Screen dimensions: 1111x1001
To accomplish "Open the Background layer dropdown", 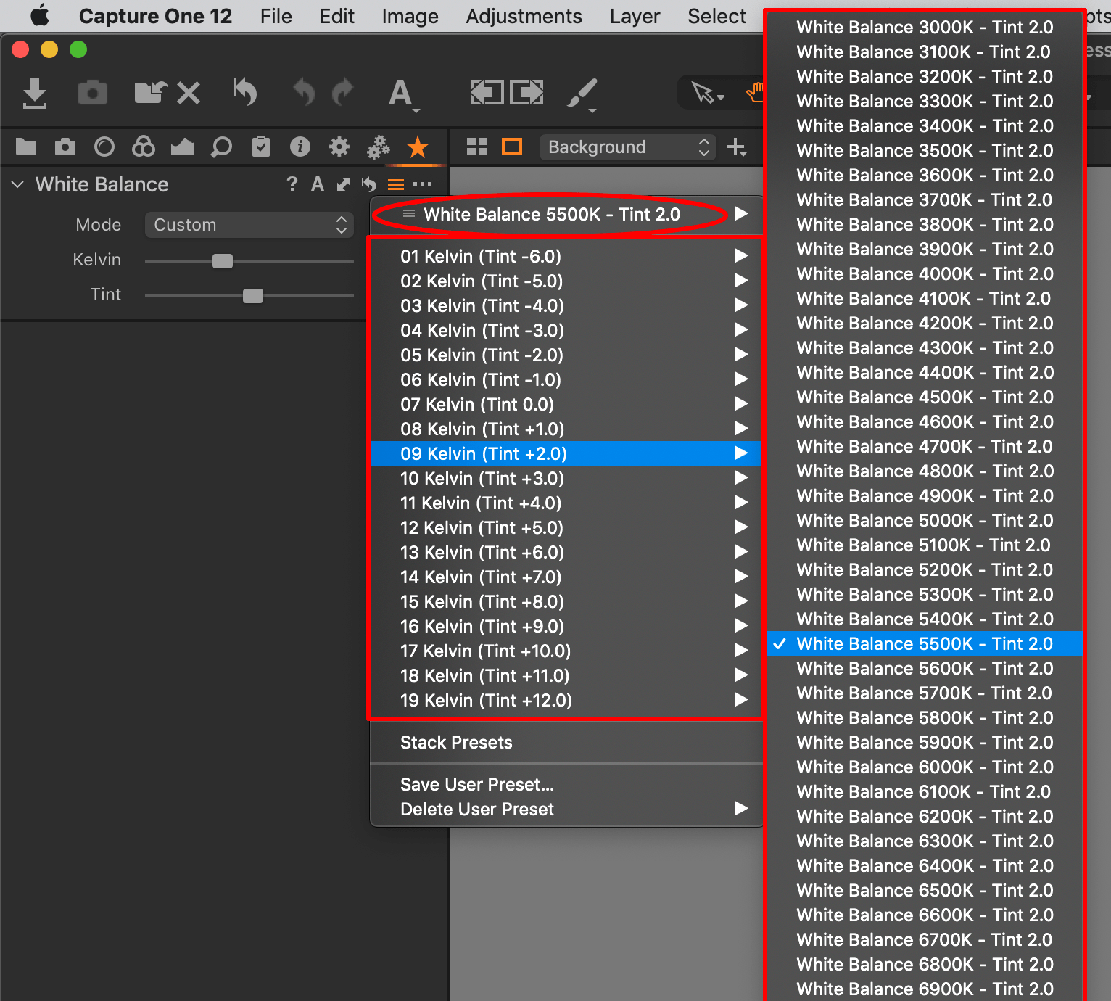I will click(627, 147).
